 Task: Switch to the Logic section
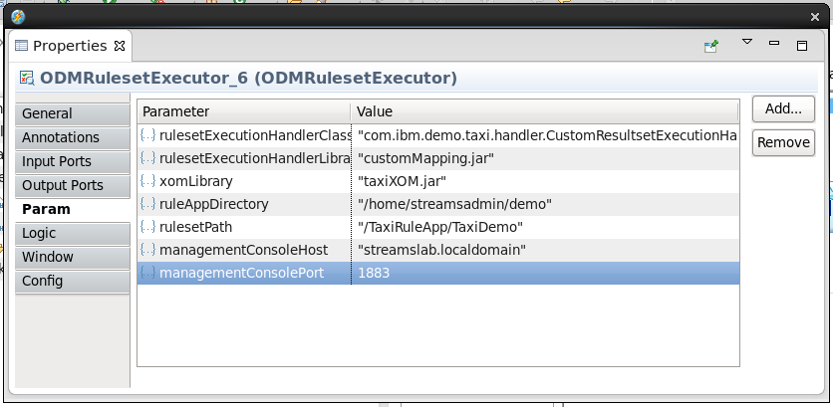[x=73, y=234]
